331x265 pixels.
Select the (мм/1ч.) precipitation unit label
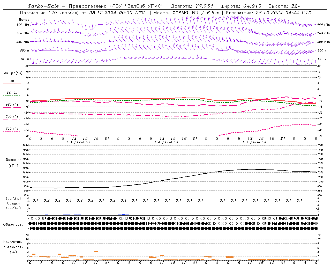(x=13, y=208)
